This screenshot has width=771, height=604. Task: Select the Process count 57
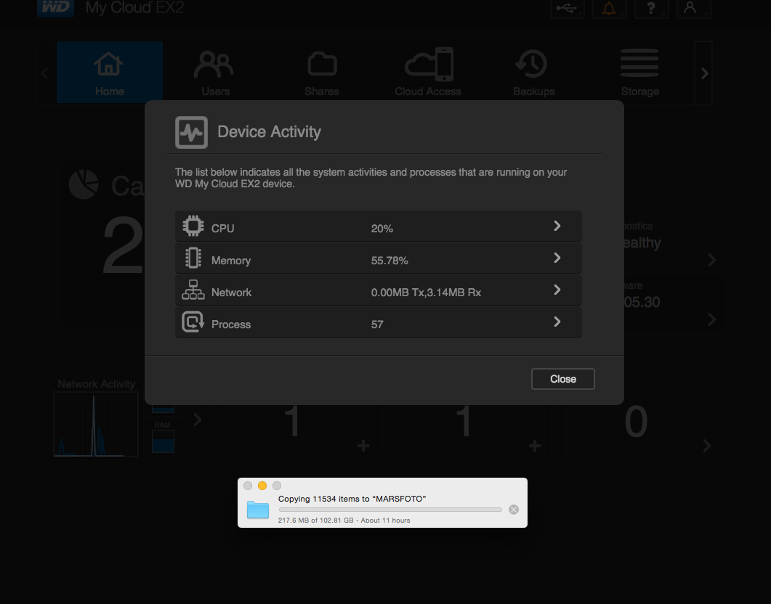click(x=377, y=325)
